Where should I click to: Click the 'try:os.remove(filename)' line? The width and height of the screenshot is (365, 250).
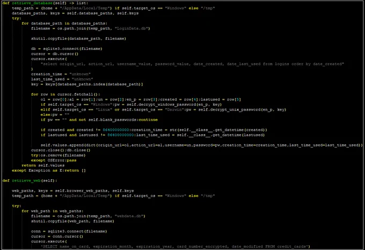58,156
